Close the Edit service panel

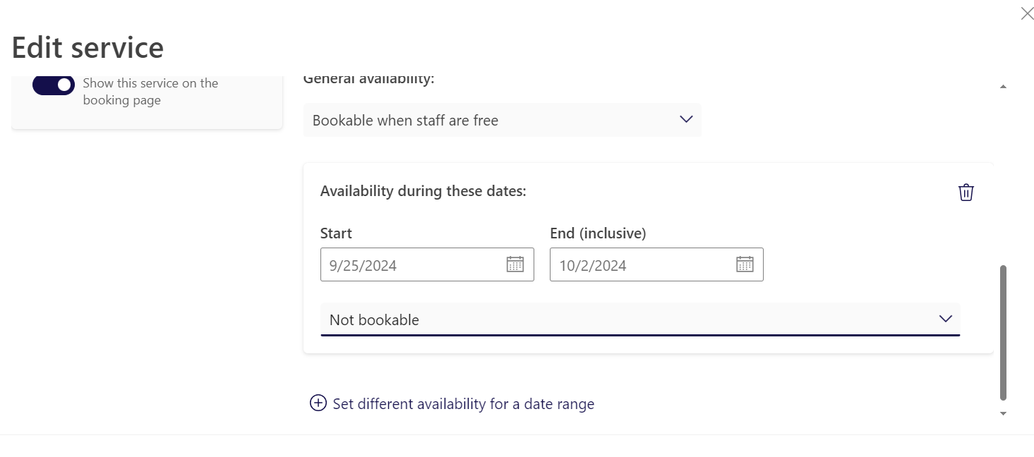[1027, 13]
